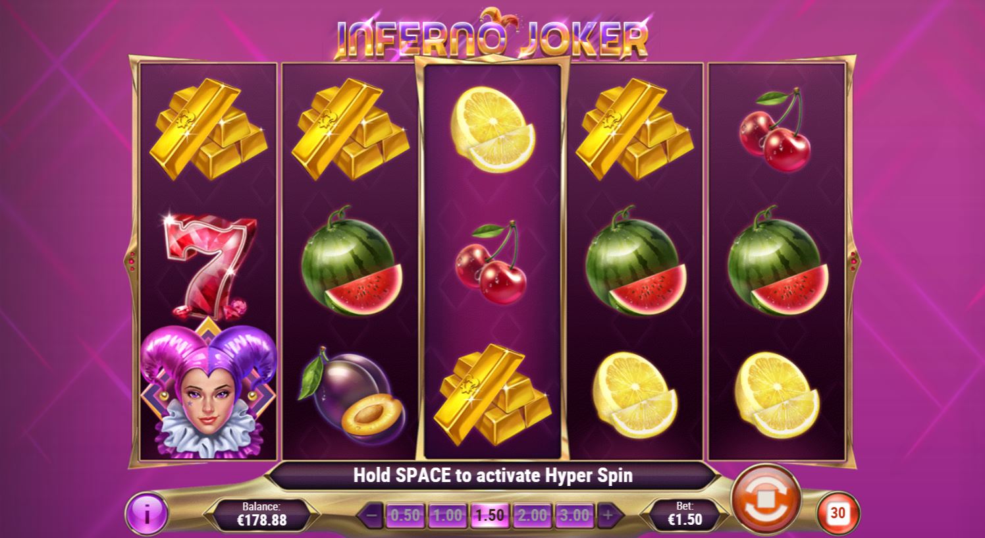Click the Inferno Joker title logo
This screenshot has width=985, height=538.
tap(492, 37)
